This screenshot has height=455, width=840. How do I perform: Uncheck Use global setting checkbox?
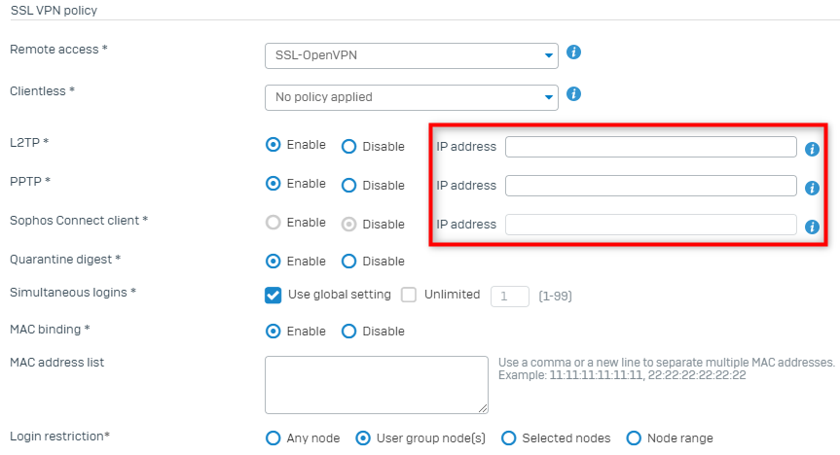(274, 295)
